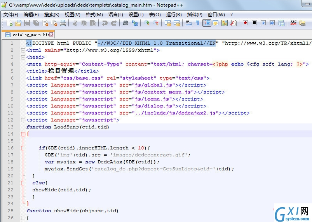Viewport: 312px width, 222px height.
Task: Toggle synchronized vertical scrolling
Action: point(168,23)
